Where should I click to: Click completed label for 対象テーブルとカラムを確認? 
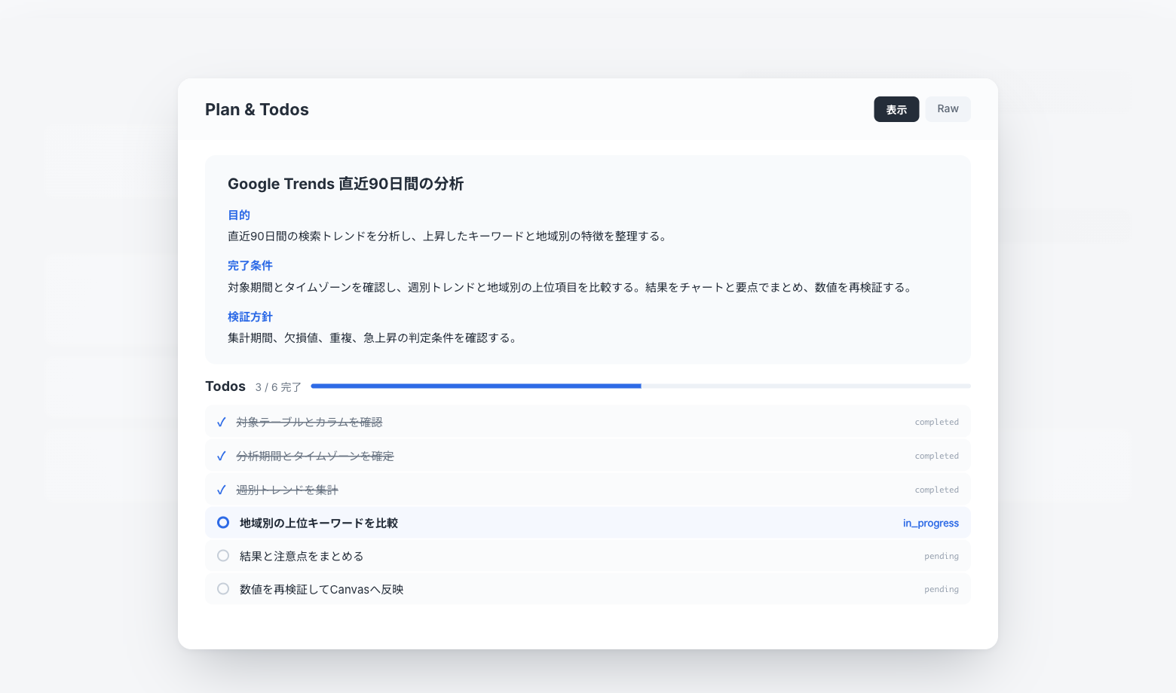[x=937, y=422]
